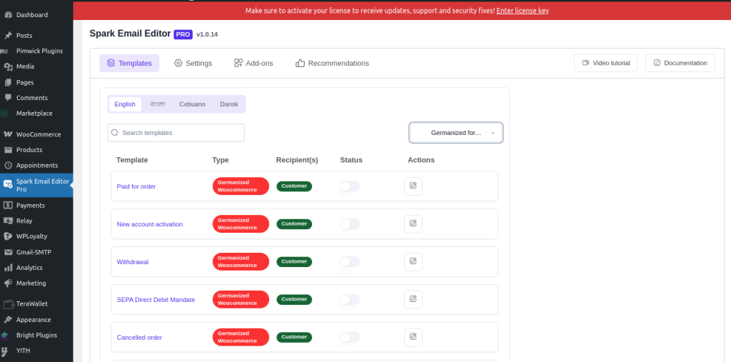
Task: Edit the Paid for order template
Action: (413, 186)
